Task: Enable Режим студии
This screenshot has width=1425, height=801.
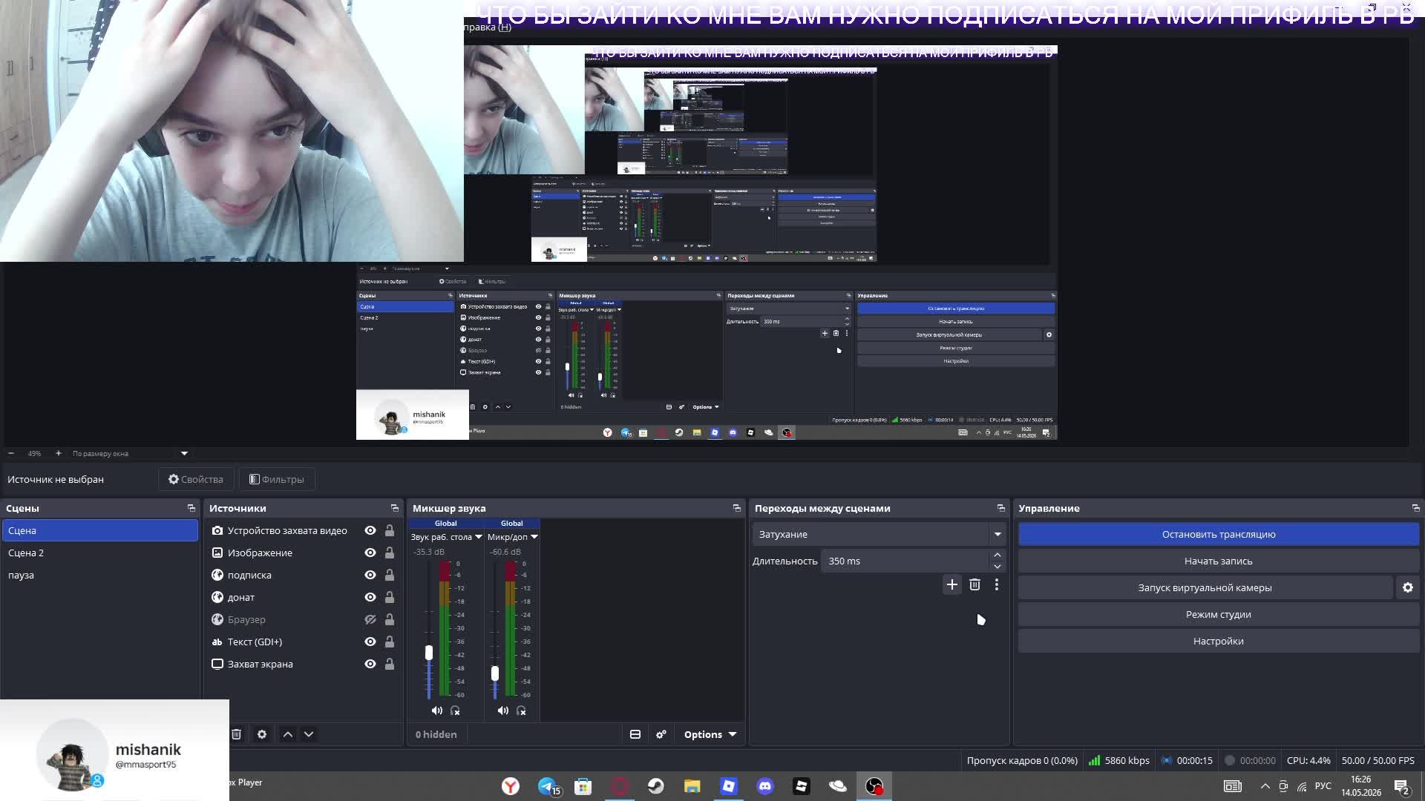Action: click(x=1219, y=614)
